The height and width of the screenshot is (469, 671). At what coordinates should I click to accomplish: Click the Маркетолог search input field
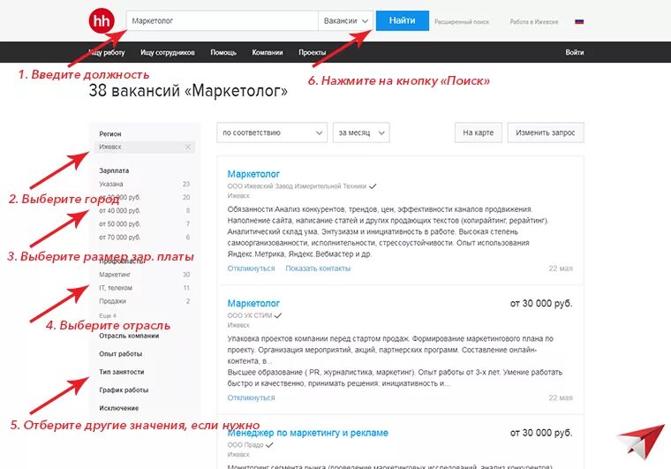click(222, 20)
